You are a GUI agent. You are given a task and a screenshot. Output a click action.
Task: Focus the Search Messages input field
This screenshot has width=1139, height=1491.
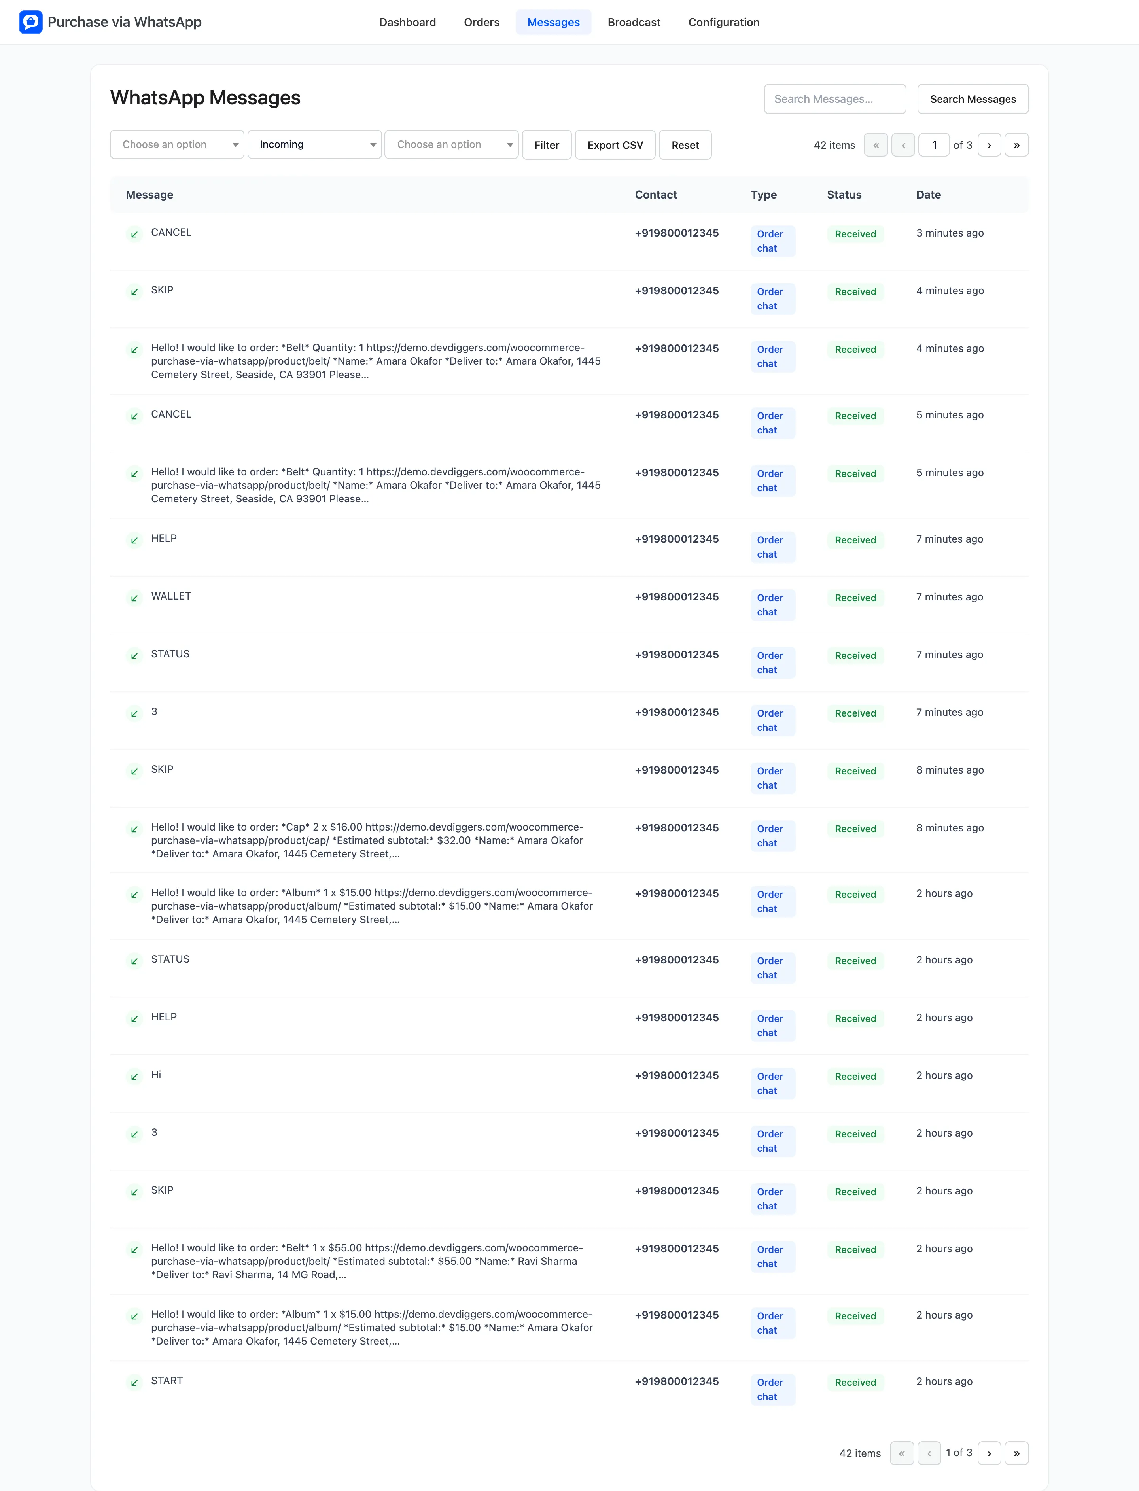[x=834, y=99]
